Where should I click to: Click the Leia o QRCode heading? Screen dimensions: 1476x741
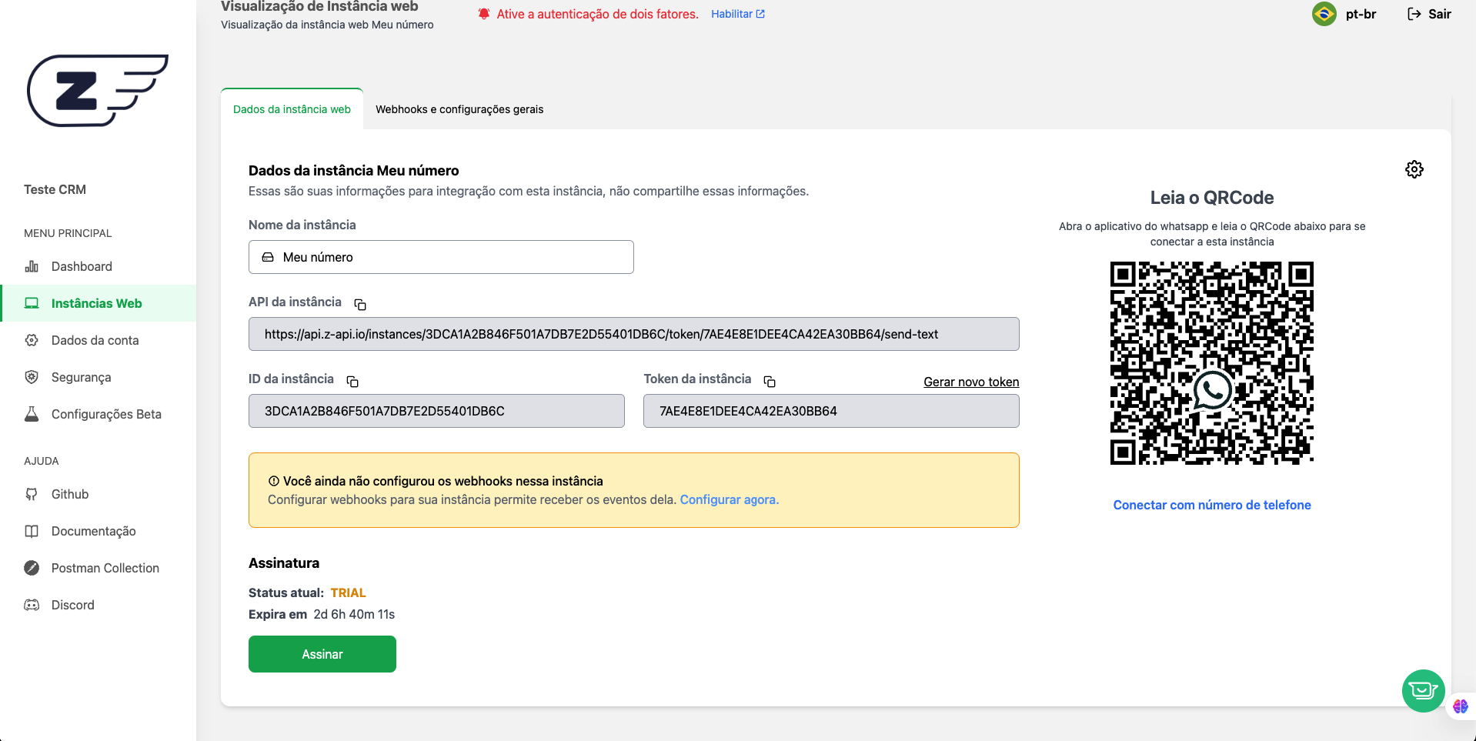pos(1212,198)
